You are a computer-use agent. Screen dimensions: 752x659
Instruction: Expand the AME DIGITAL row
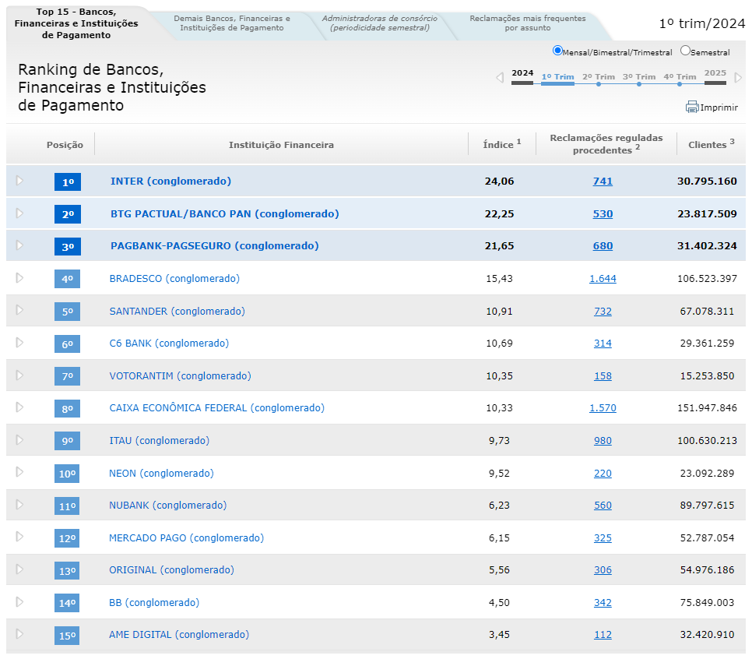pos(19,634)
